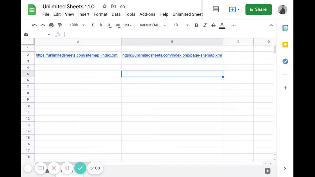Increase decimal places
The image size is (315, 177).
(118, 25)
